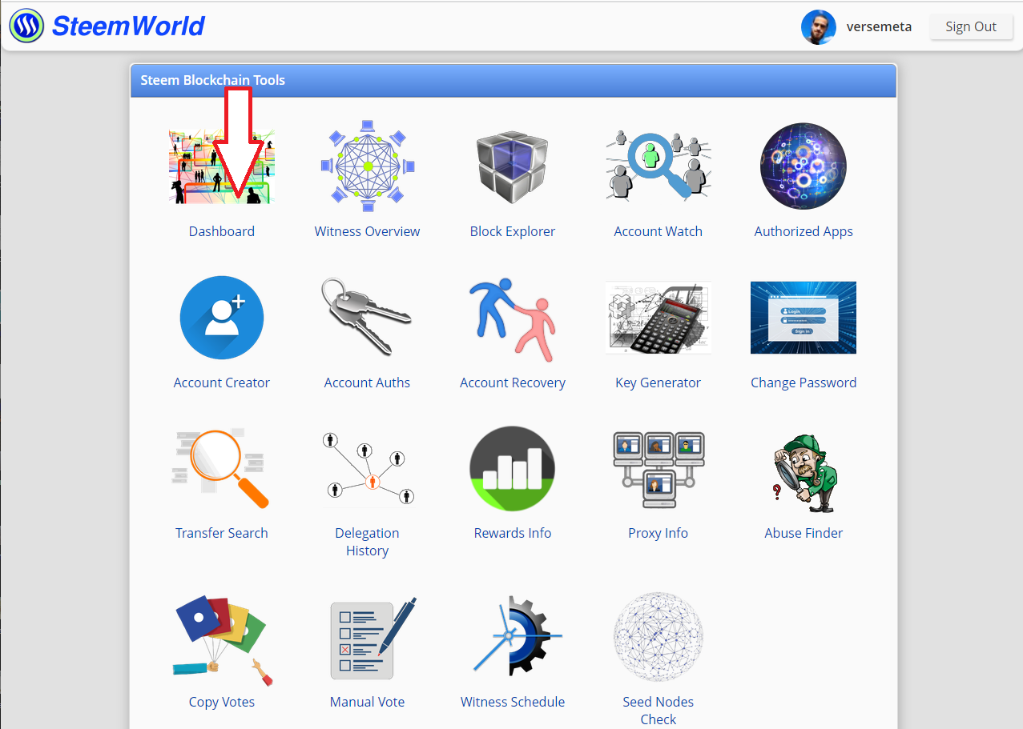Follow the Dashboard text link
This screenshot has width=1023, height=729.
(x=222, y=231)
